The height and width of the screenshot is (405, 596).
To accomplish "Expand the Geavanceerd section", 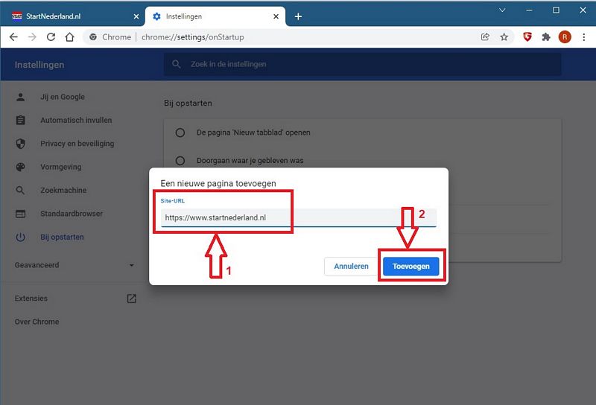I will (74, 265).
